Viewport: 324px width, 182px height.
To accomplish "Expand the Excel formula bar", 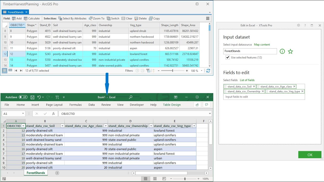I will coord(210,114).
